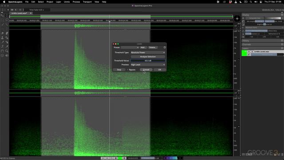Switch to the UnMix Levels.wav document tab
Screen dimensions: 284x160
[x=19, y=13]
